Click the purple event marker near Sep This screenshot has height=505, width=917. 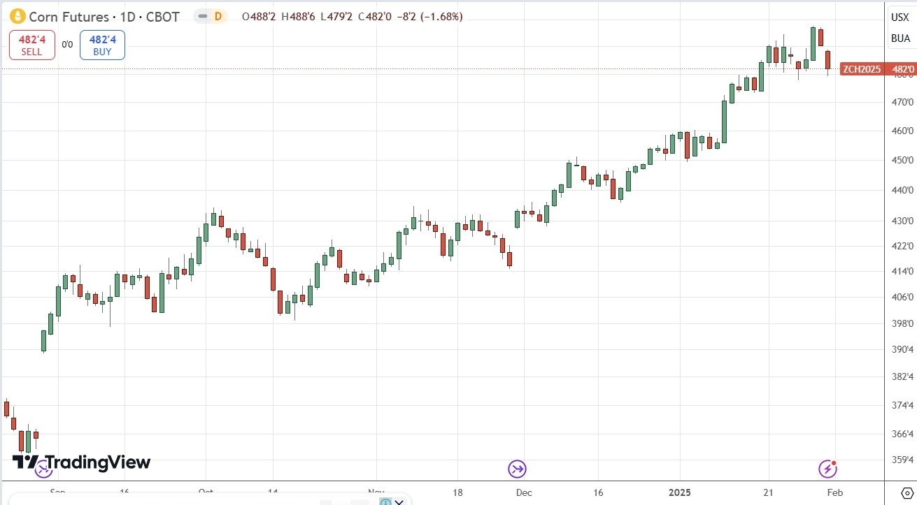pyautogui.click(x=43, y=468)
